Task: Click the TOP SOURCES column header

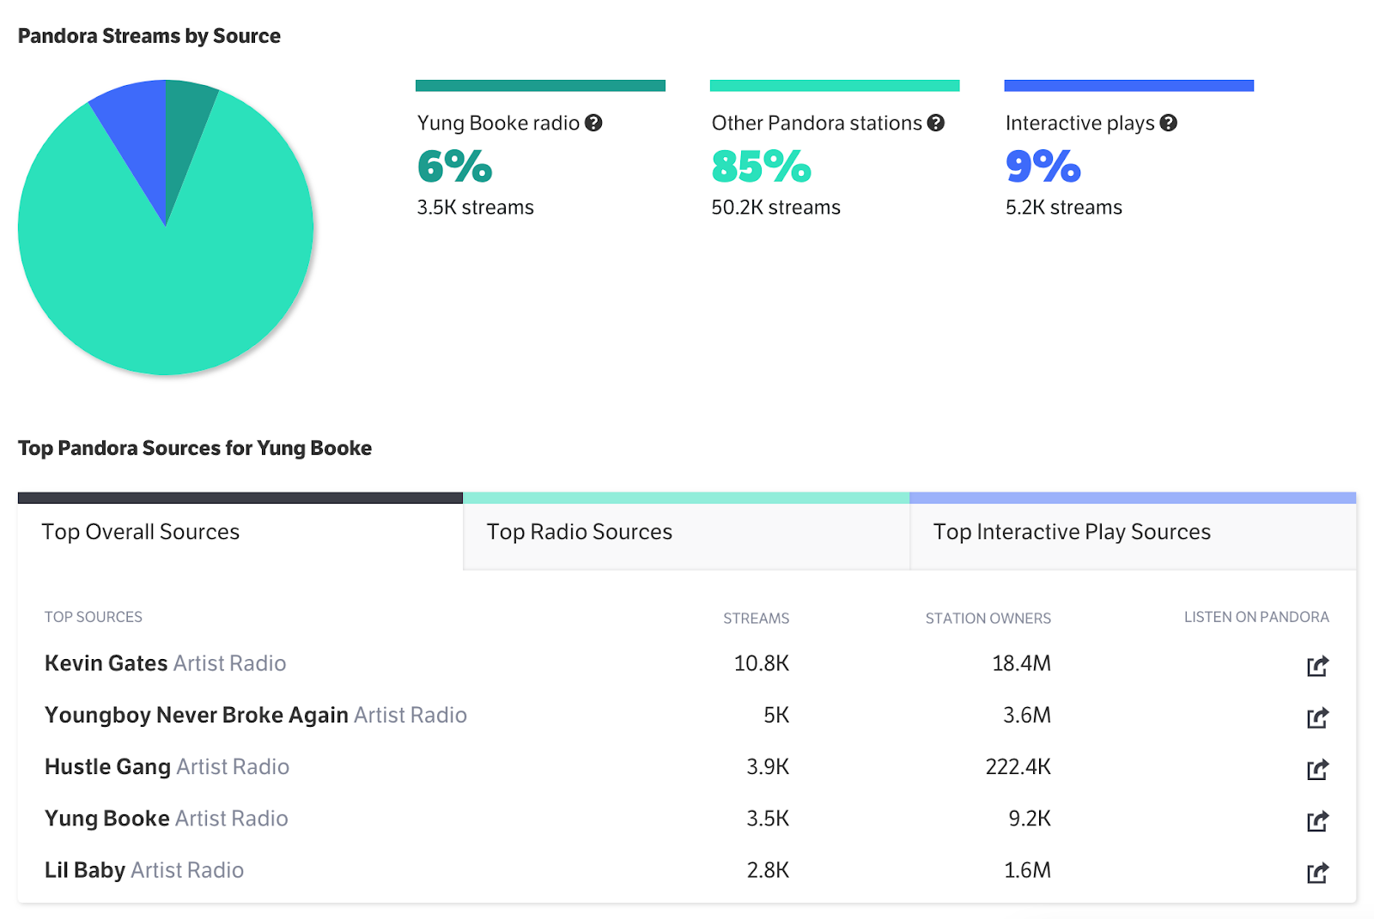Action: coord(94,617)
